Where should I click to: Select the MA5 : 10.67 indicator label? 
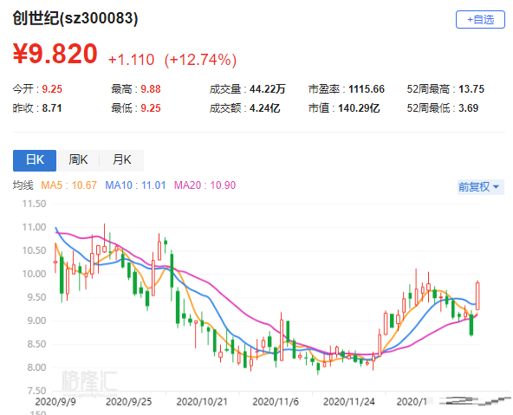tap(68, 185)
